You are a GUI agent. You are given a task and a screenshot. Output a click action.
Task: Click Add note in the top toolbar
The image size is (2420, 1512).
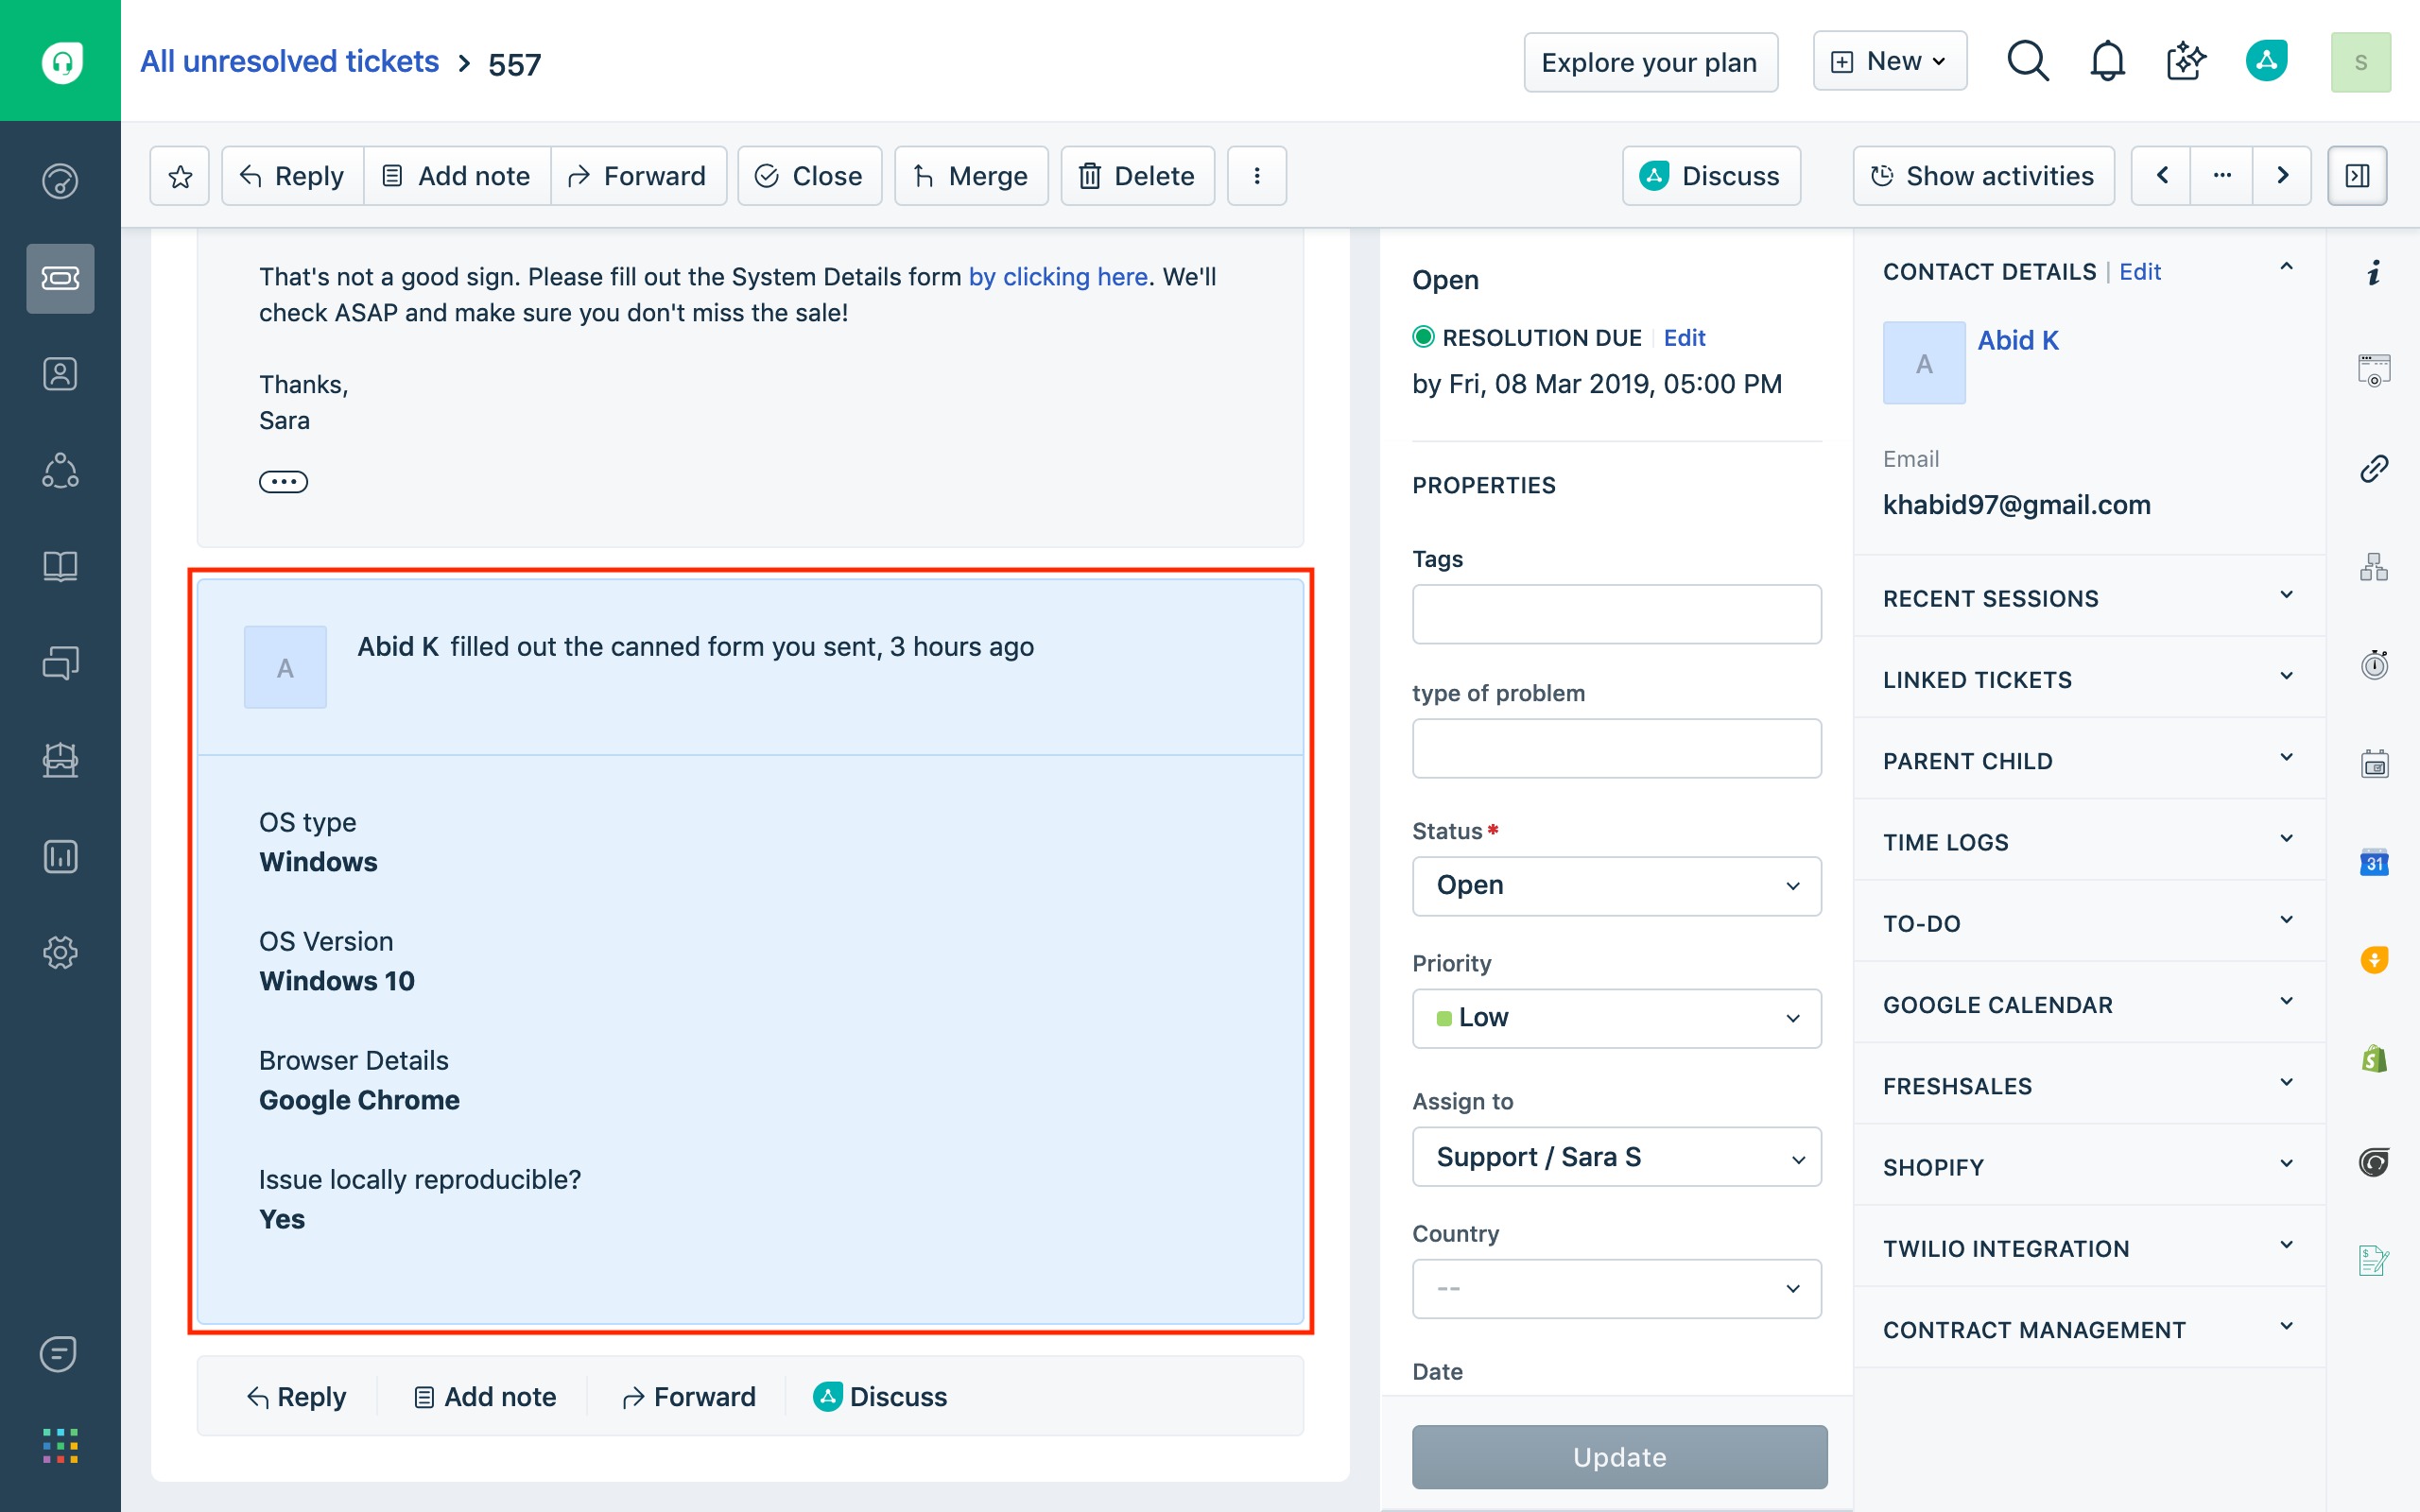457,176
